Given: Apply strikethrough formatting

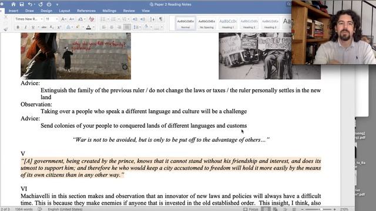Looking at the screenshot, I should coord(44,28).
